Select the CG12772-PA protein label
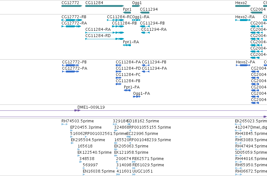Screen dimensions: 267x176 point(75,68)
